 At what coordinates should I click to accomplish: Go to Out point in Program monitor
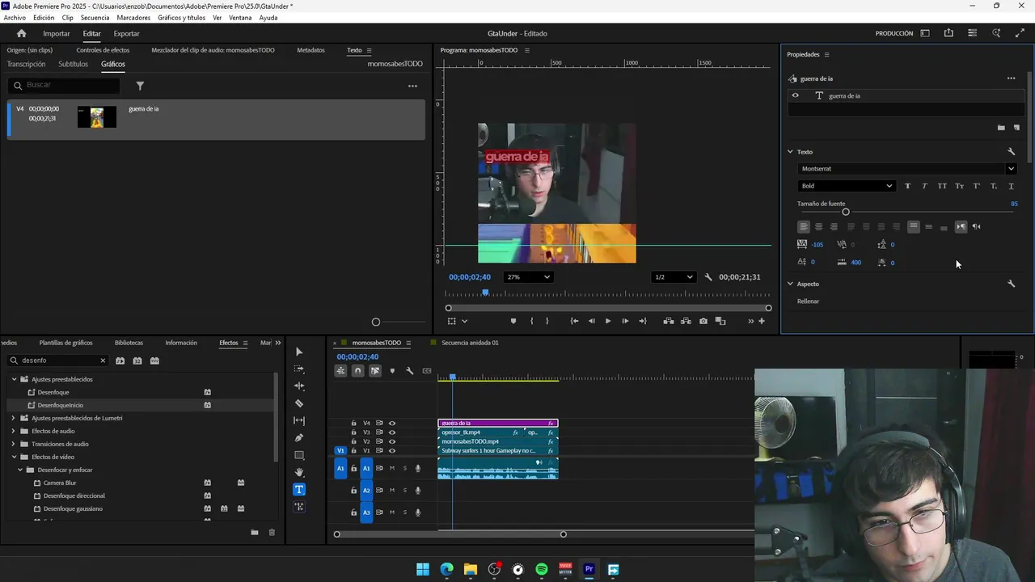coord(643,321)
